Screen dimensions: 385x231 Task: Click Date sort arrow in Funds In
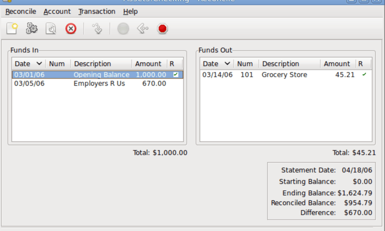coord(39,63)
